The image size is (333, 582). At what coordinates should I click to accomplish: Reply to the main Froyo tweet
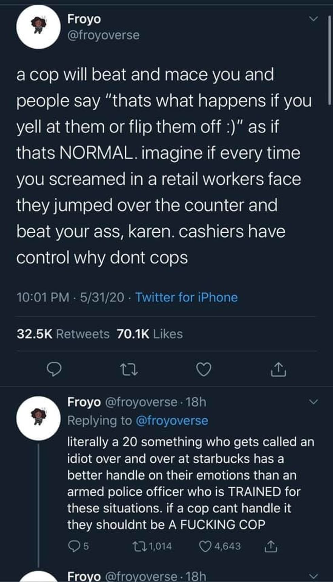[54, 369]
